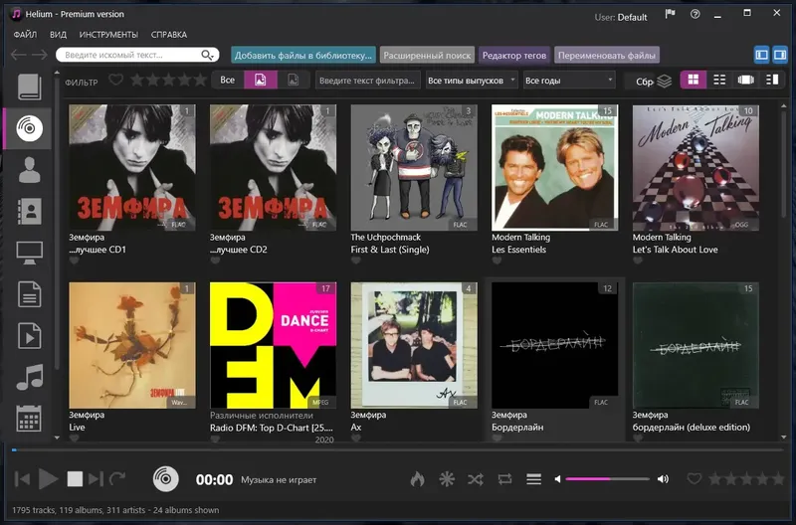This screenshot has height=525, width=796.
Task: Select the 'Все' picture filter
Action: (228, 81)
